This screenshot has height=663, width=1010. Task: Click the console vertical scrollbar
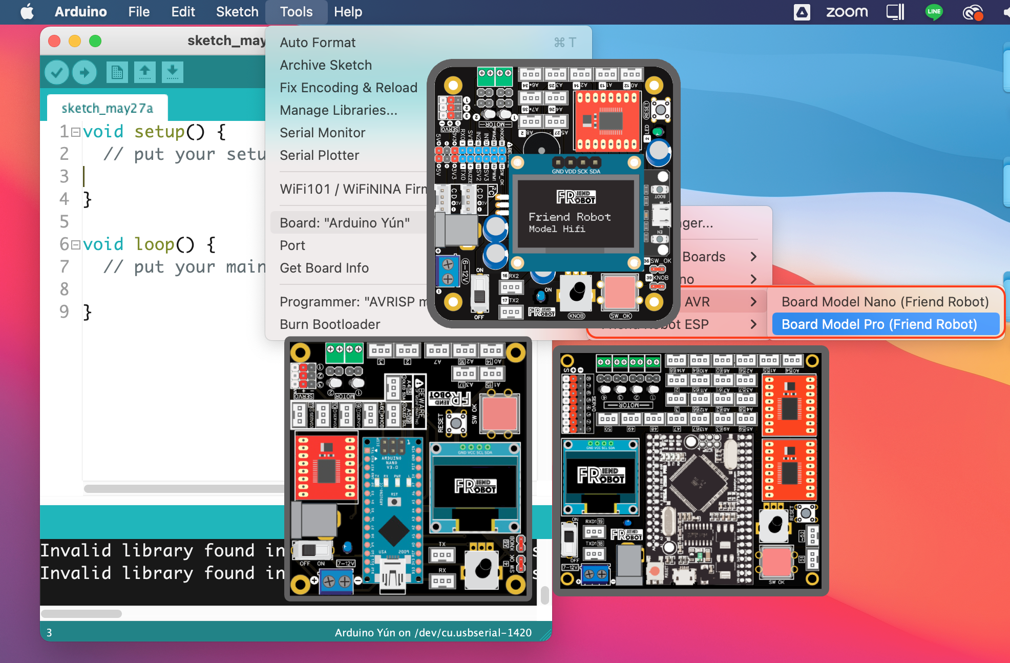[x=545, y=595]
